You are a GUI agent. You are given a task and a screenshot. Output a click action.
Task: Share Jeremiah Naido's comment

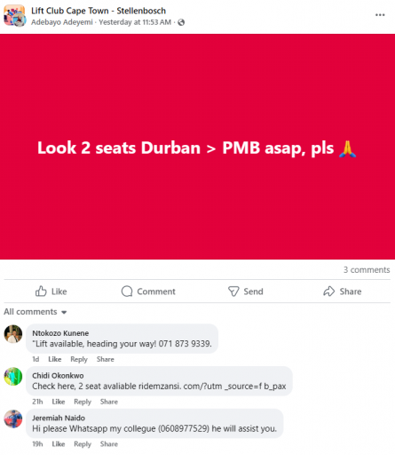point(109,443)
